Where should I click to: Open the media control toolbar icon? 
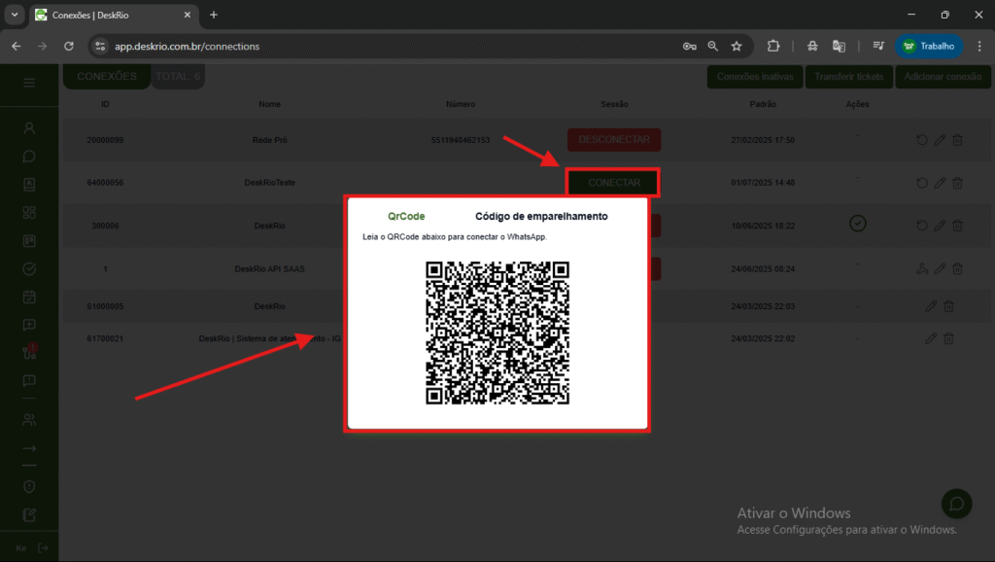[x=878, y=46]
